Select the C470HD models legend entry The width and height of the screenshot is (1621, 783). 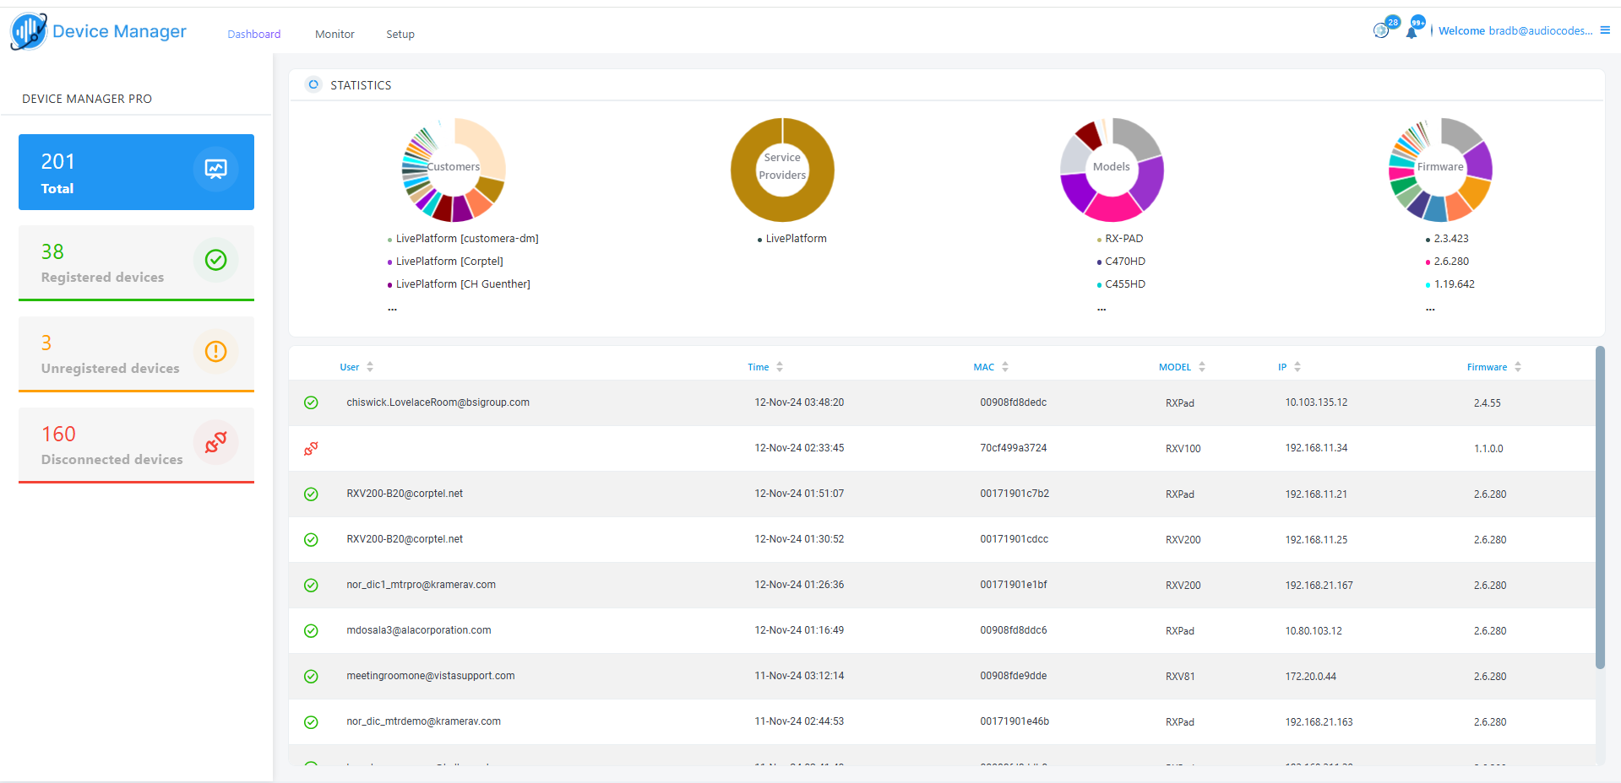pos(1121,262)
